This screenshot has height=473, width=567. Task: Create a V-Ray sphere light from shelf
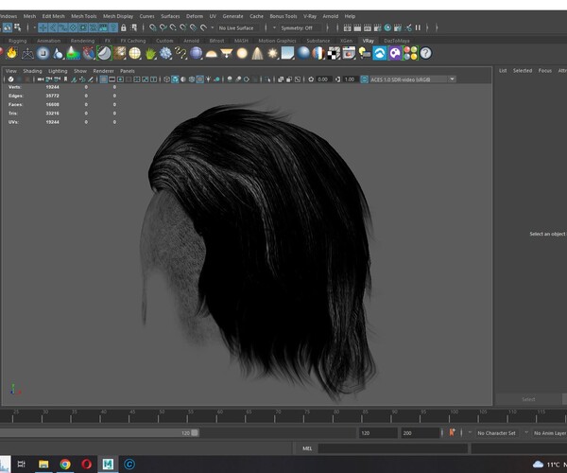[242, 53]
